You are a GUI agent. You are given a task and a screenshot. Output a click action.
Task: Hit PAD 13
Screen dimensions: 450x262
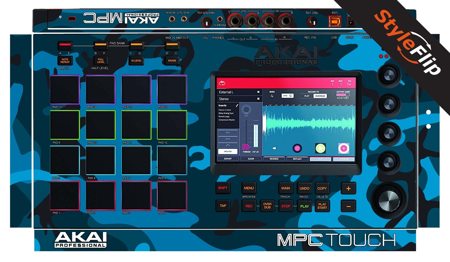coord(65,90)
